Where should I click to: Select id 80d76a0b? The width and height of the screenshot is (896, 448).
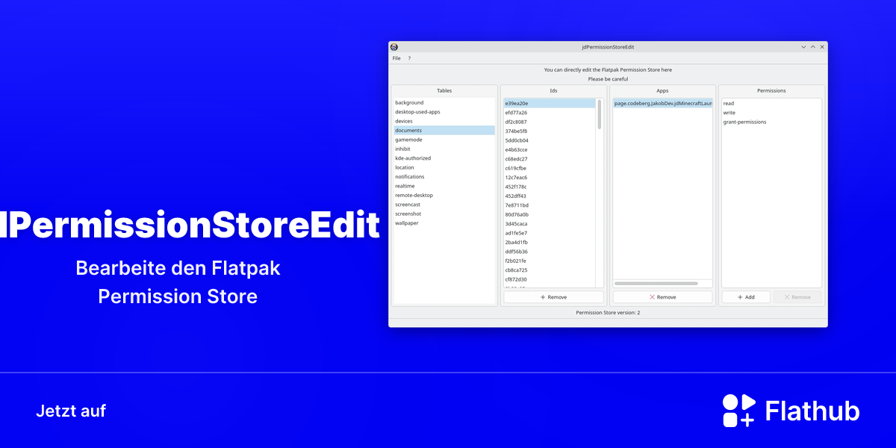[550, 214]
